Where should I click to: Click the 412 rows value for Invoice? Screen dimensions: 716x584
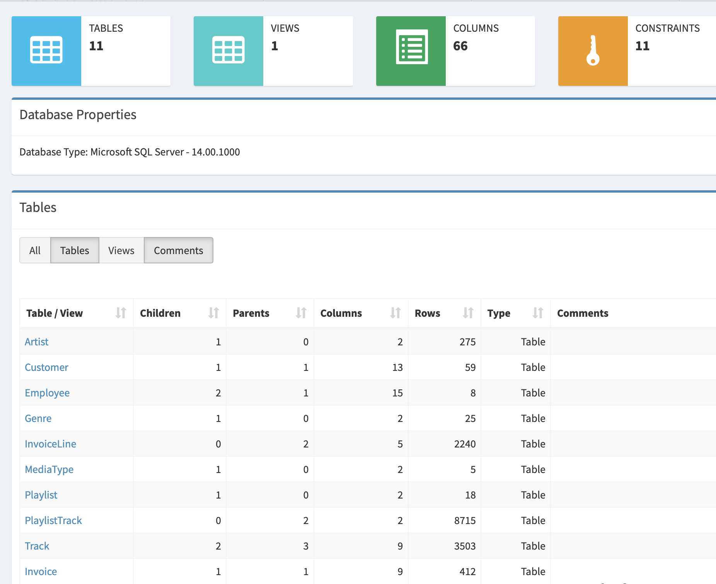click(x=468, y=572)
